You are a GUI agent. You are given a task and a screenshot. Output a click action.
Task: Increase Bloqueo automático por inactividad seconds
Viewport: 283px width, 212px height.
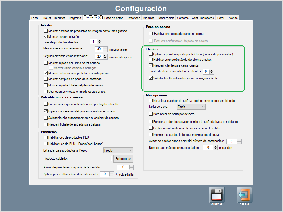[216, 146]
